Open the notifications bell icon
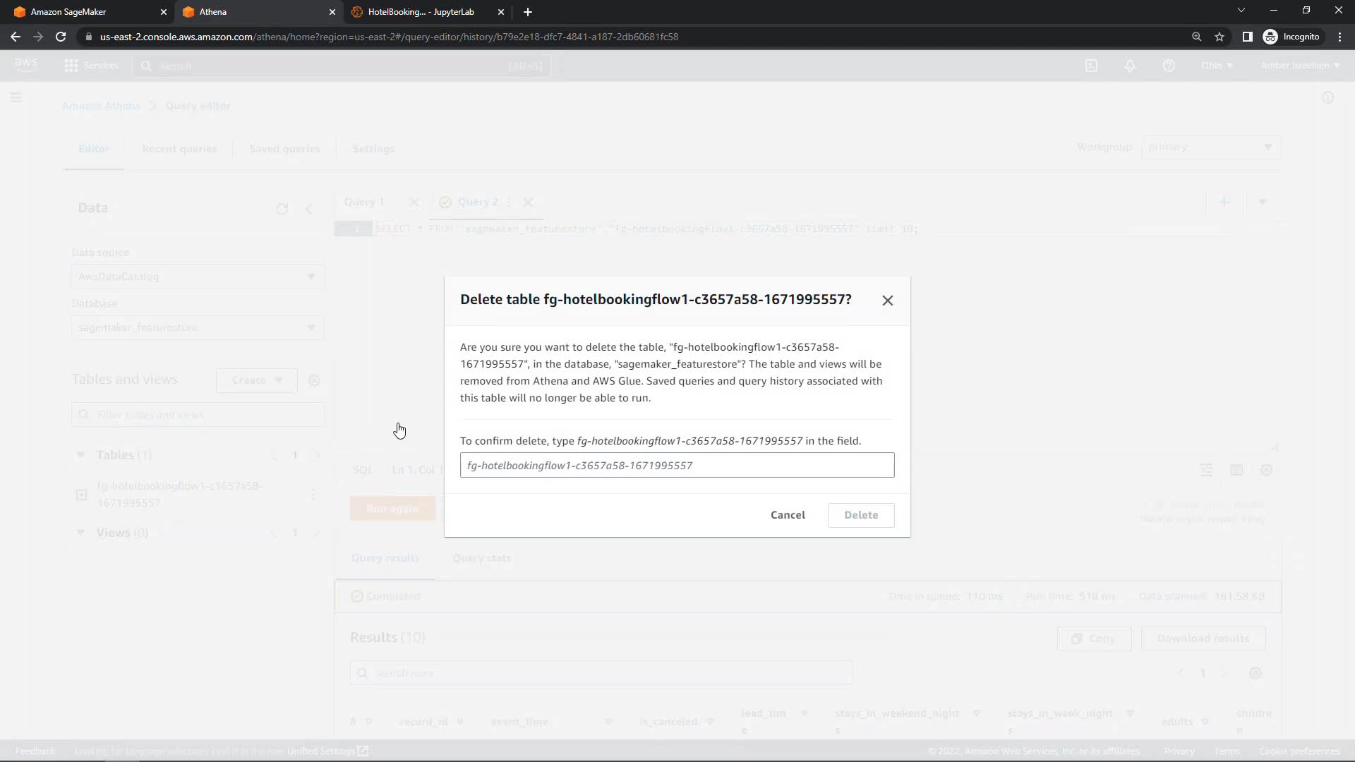The height and width of the screenshot is (762, 1355). tap(1130, 66)
